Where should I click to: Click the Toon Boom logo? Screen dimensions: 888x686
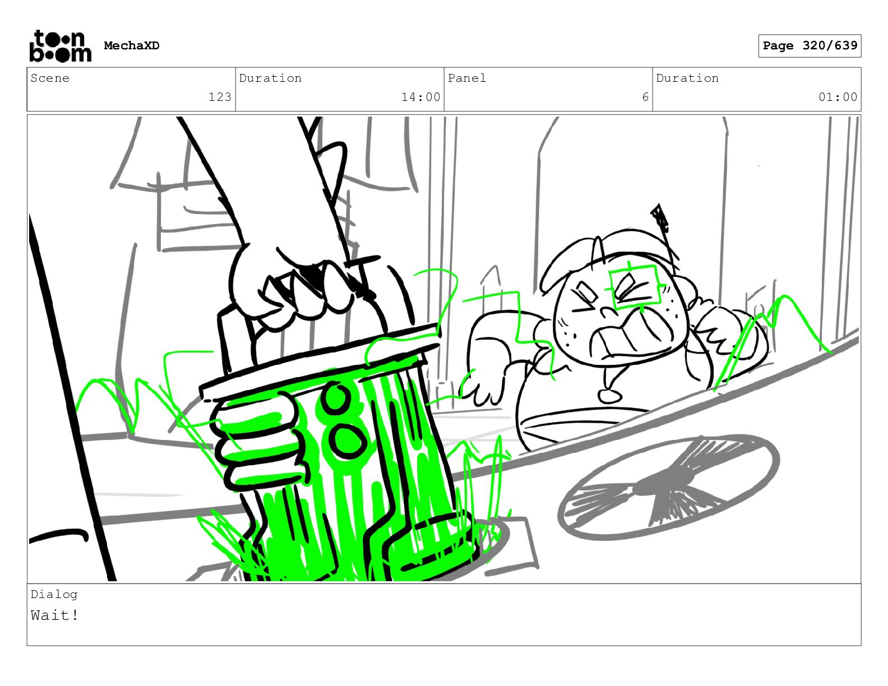coord(60,46)
